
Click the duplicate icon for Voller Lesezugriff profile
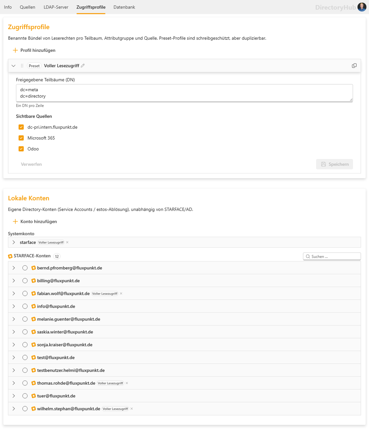[354, 66]
